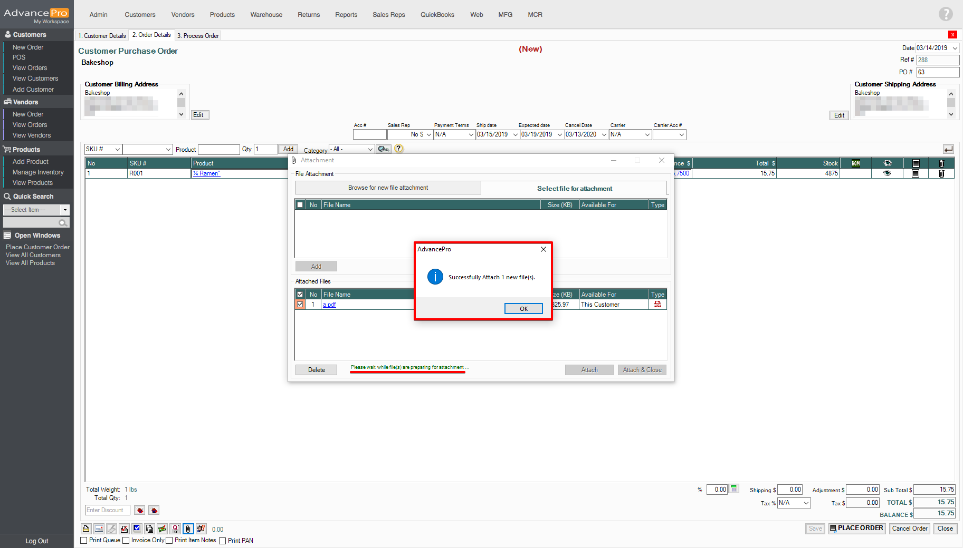Click the notes icon in the R001 row
The image size is (963, 548).
[916, 173]
